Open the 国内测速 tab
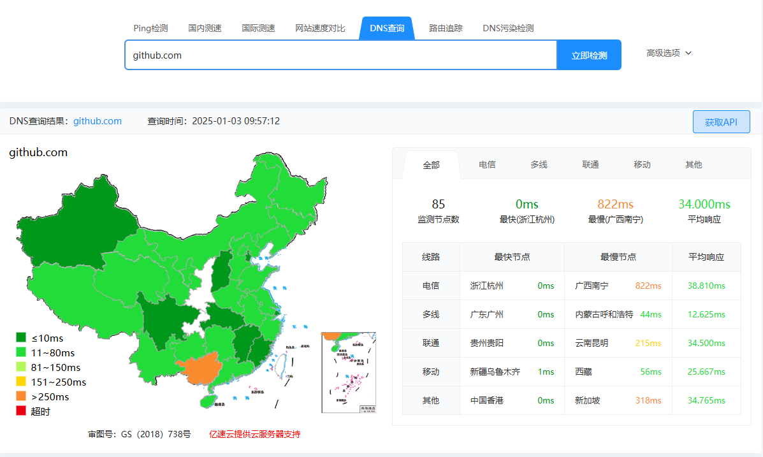763x457 pixels. pos(205,28)
